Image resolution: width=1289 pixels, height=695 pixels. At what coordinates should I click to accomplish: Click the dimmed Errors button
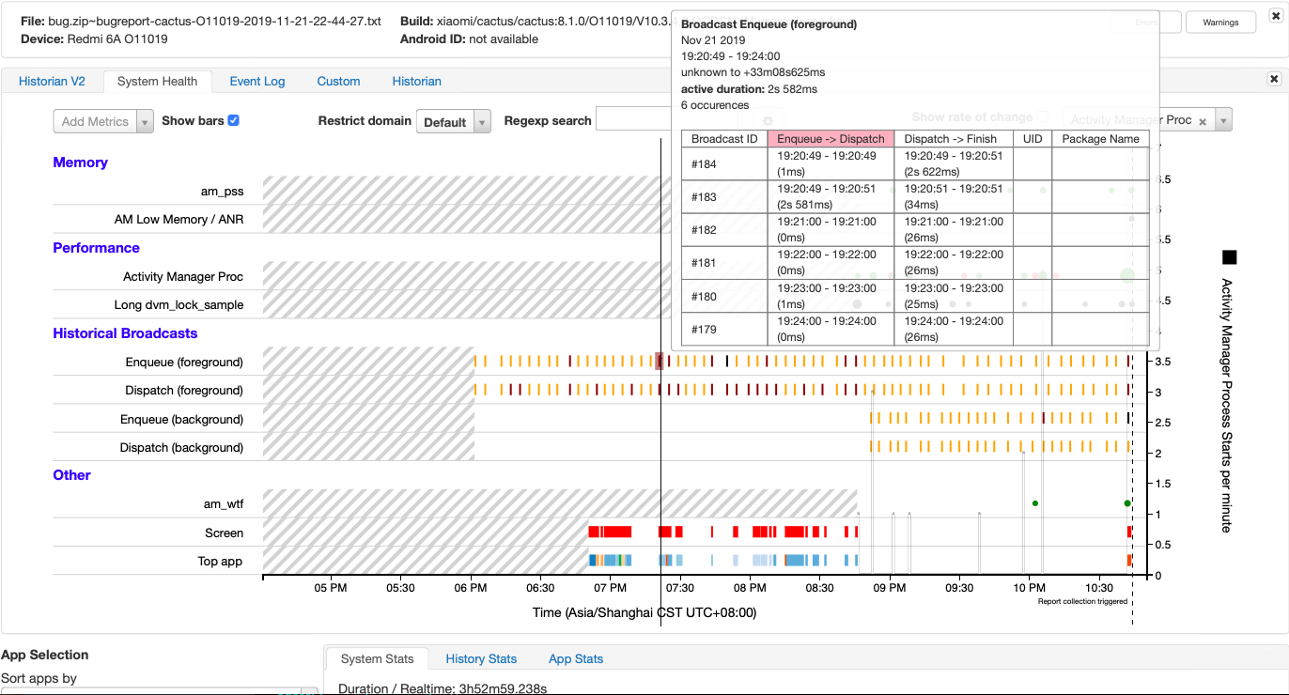1146,23
